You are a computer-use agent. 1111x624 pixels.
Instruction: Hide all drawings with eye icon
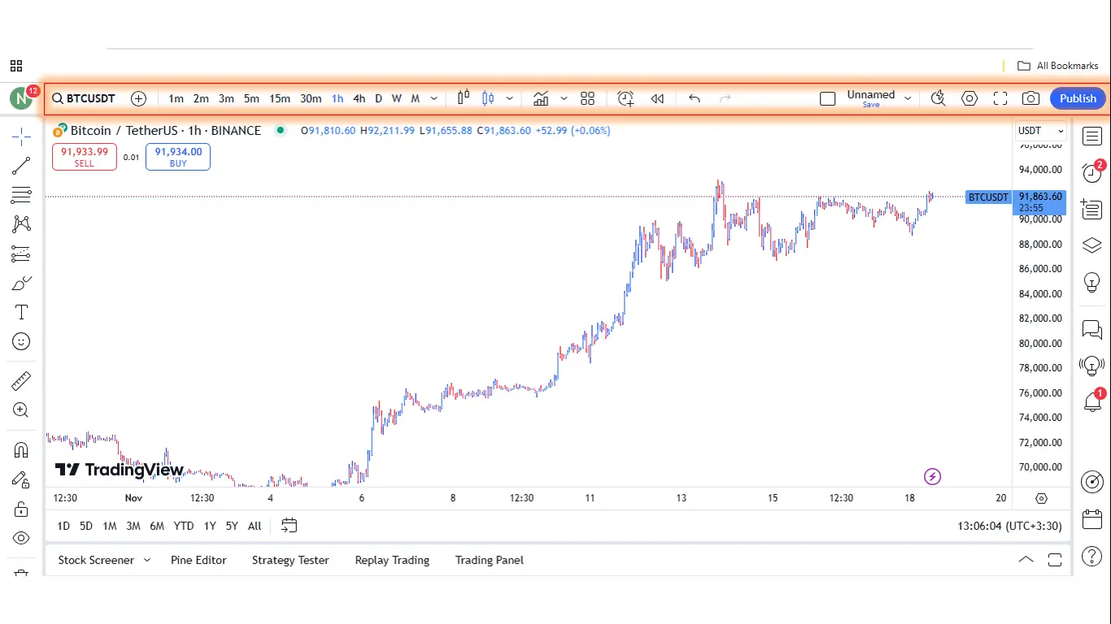[21, 538]
